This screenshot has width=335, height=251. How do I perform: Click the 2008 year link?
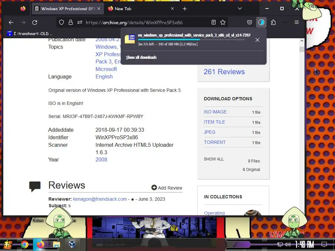click(101, 159)
